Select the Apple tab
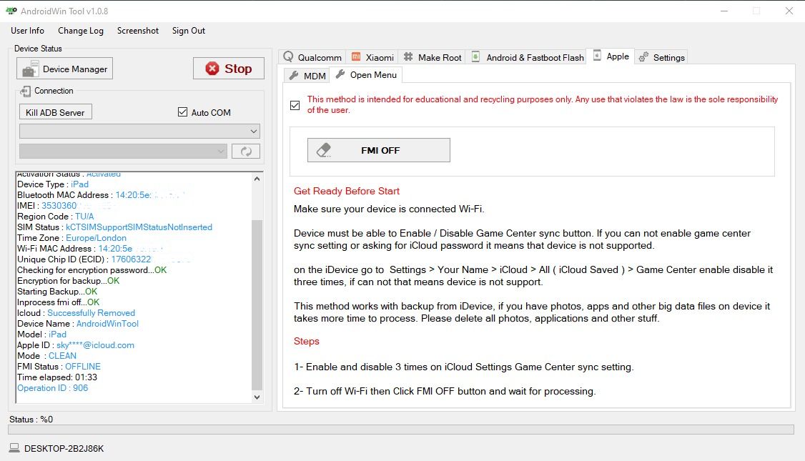This screenshot has width=805, height=461. [x=611, y=56]
